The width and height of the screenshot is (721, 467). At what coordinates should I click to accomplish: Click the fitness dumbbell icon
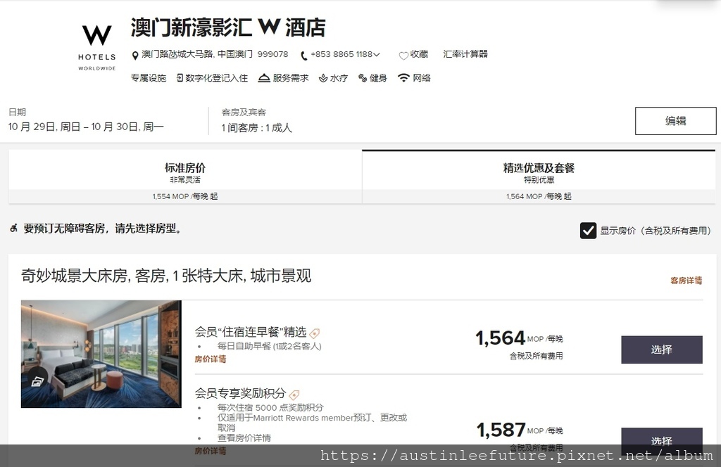pos(363,78)
